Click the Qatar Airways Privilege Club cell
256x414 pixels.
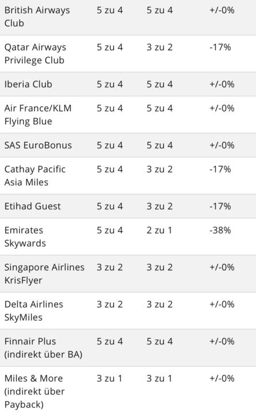(x=36, y=53)
